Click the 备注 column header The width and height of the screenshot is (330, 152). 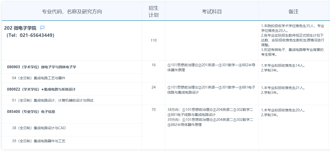coord(293,12)
